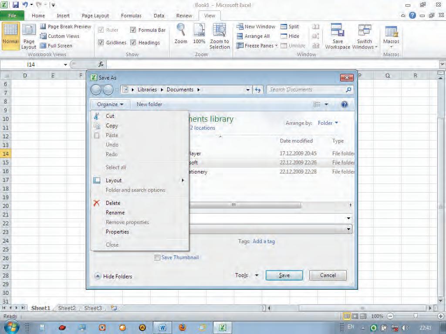
Task: Click the insert function fx icon
Action: coord(101,64)
